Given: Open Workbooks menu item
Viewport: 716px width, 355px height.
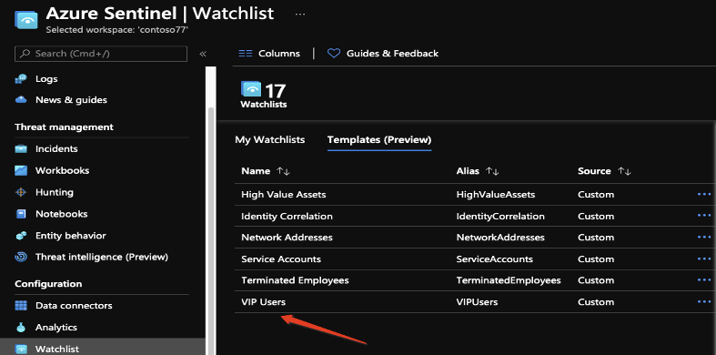Looking at the screenshot, I should pyautogui.click(x=62, y=171).
